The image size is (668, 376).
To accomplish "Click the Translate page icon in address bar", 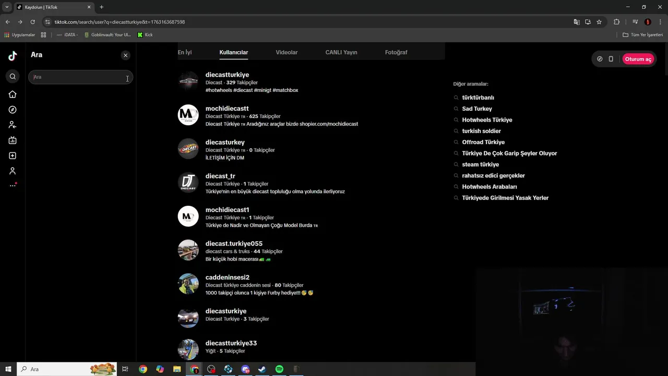I will point(577,22).
